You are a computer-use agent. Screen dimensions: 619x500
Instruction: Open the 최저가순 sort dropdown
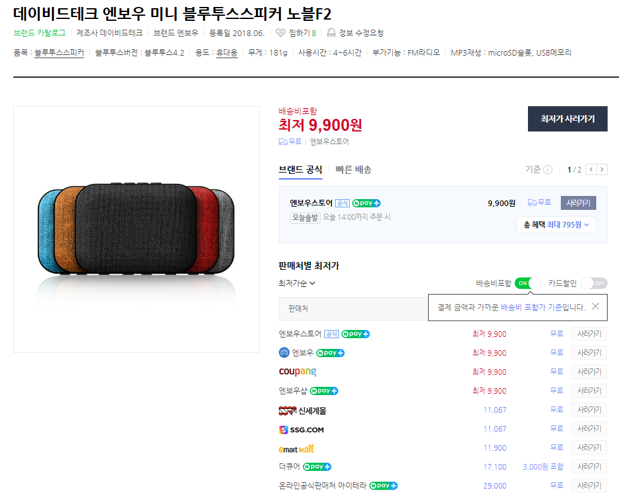click(297, 283)
